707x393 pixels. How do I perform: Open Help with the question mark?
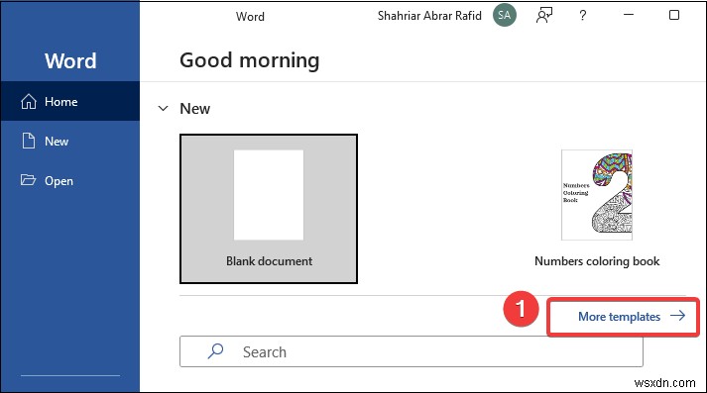pyautogui.click(x=582, y=15)
